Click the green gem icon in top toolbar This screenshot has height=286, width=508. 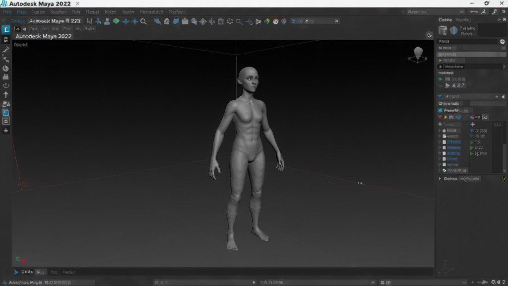[x=116, y=21]
